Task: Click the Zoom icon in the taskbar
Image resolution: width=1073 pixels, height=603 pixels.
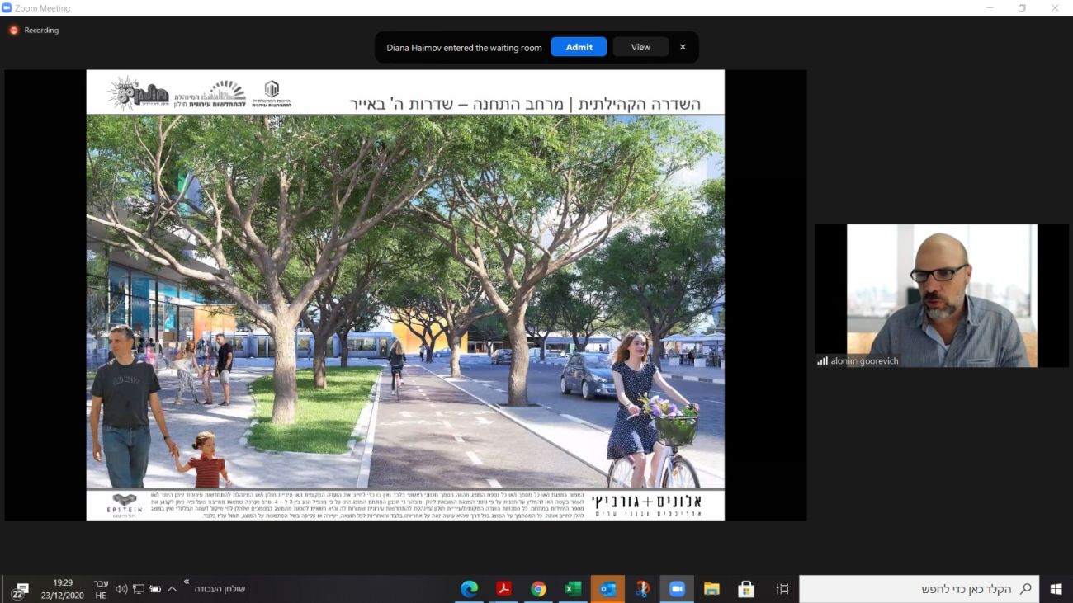Action: [x=677, y=589]
